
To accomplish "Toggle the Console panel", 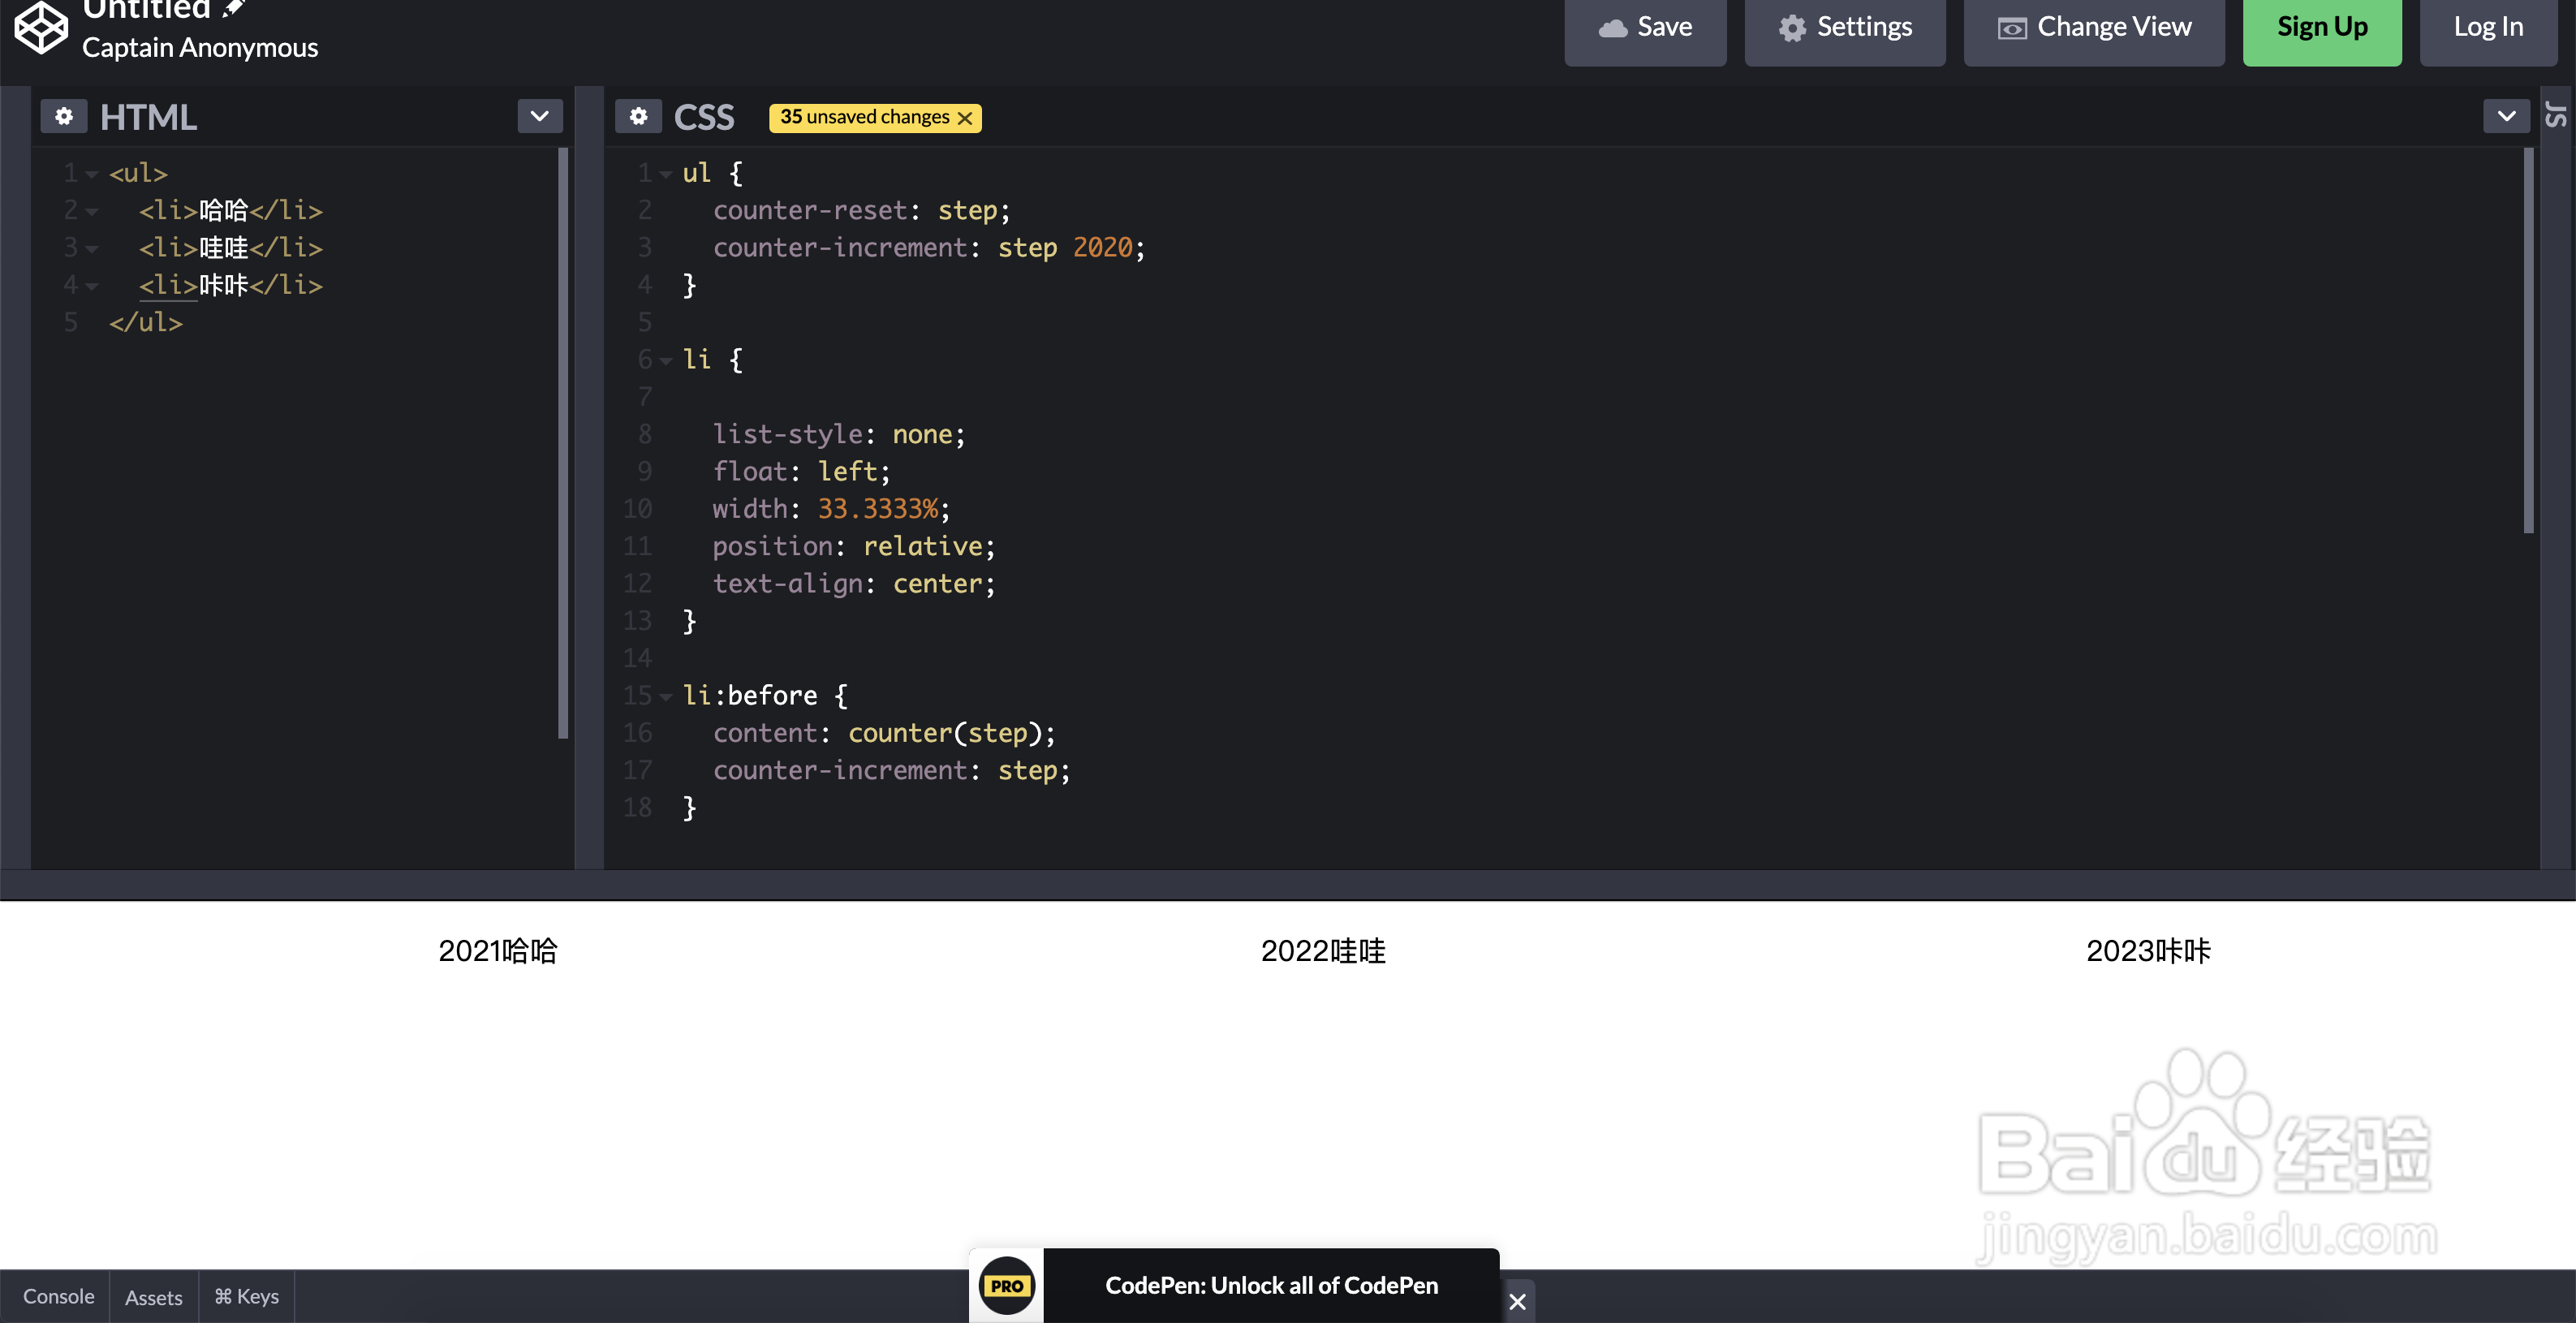I will (x=58, y=1297).
